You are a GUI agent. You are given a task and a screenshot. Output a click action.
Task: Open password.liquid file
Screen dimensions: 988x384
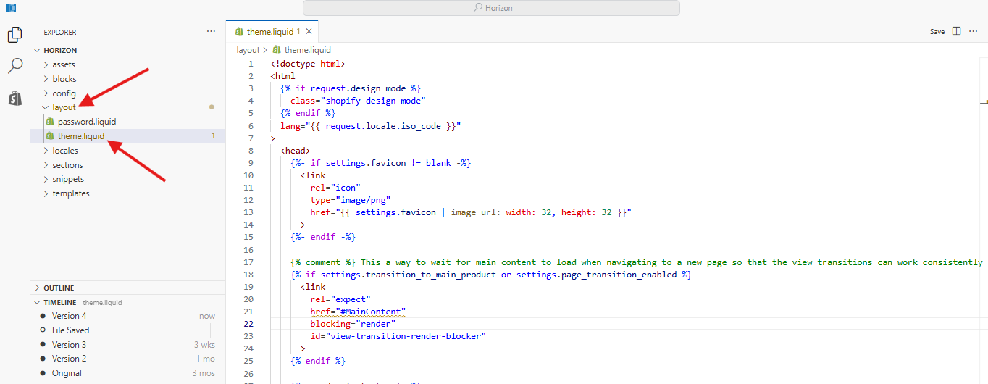86,122
